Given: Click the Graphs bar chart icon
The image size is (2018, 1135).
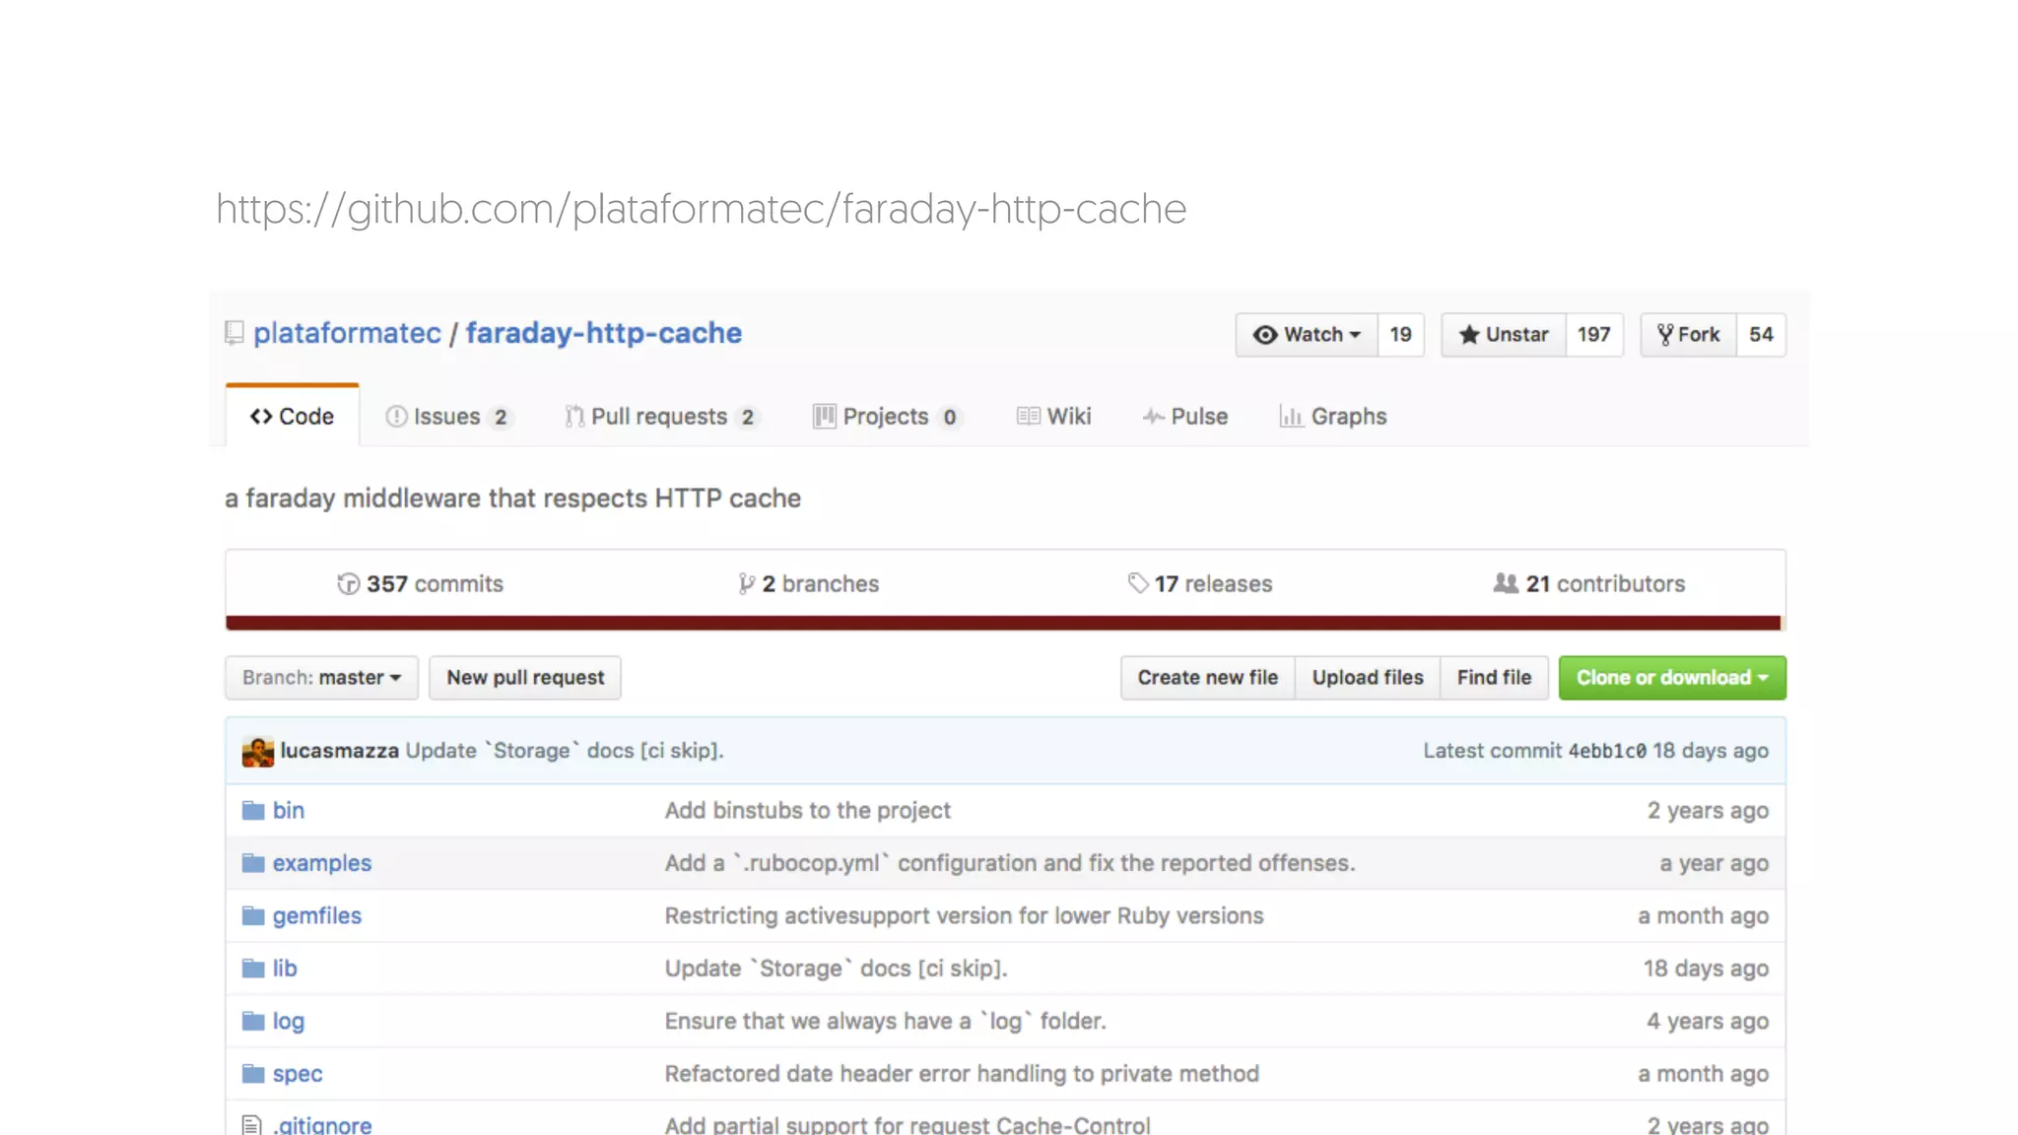Looking at the screenshot, I should point(1291,417).
